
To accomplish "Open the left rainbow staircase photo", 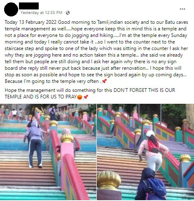I will [48, 152].
